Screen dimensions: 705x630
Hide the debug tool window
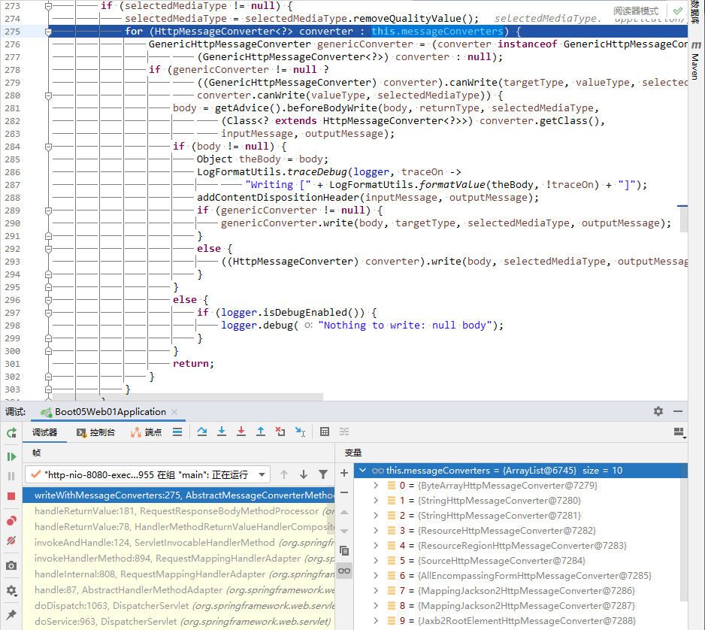678,411
